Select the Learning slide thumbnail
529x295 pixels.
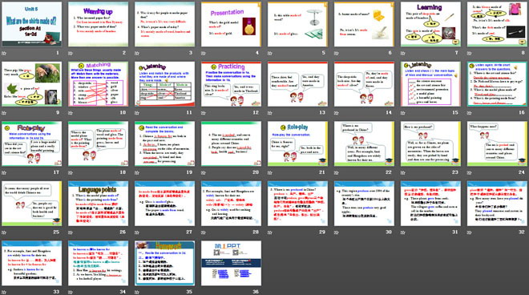pos(430,24)
